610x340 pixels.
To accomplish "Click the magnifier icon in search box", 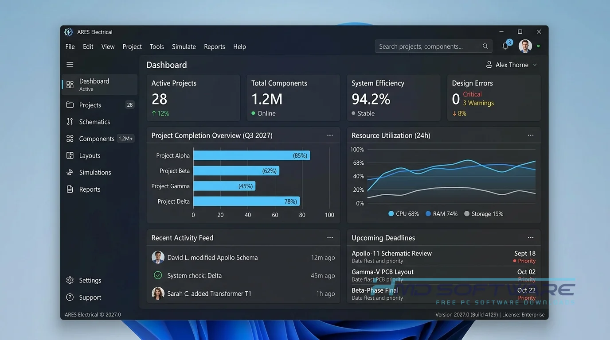I will [x=485, y=46].
